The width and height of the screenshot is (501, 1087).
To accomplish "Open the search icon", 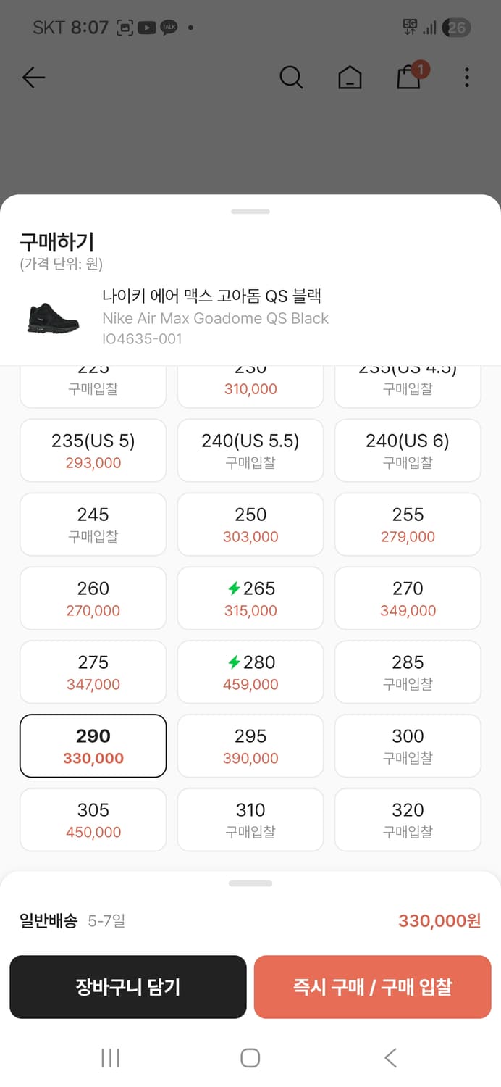I will [292, 78].
